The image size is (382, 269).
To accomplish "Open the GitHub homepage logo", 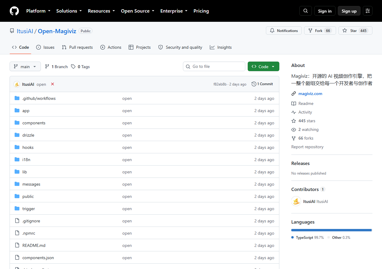I will tap(14, 11).
